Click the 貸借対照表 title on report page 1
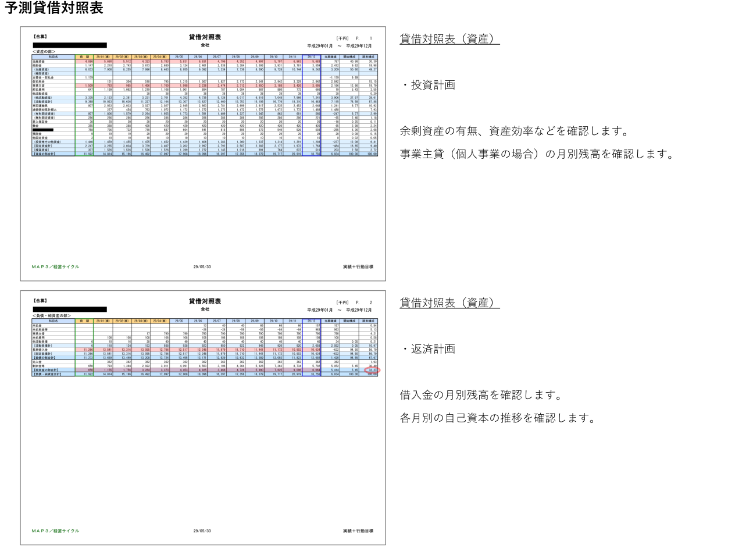This screenshot has width=753, height=548. pyautogui.click(x=205, y=37)
